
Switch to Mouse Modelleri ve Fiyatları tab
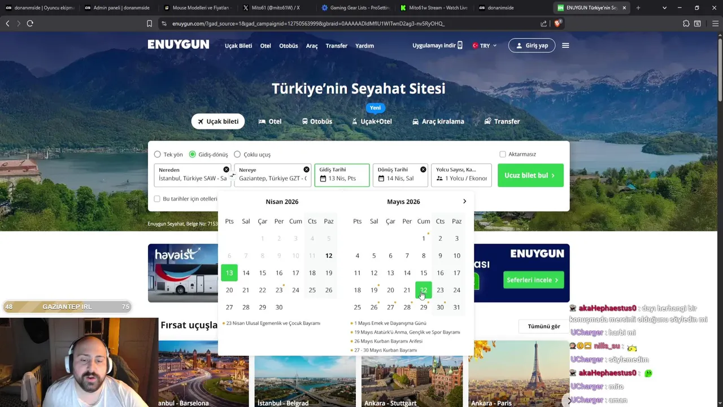197,8
